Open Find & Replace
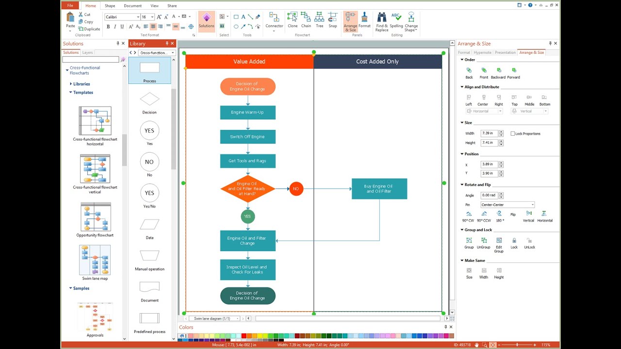 tap(382, 22)
